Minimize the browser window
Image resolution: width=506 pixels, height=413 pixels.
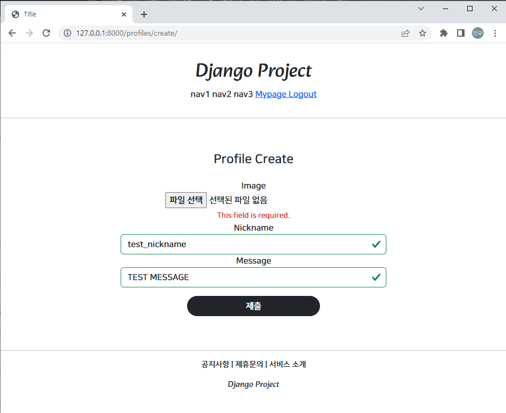click(x=445, y=9)
